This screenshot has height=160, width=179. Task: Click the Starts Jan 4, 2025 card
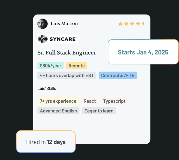click(143, 52)
